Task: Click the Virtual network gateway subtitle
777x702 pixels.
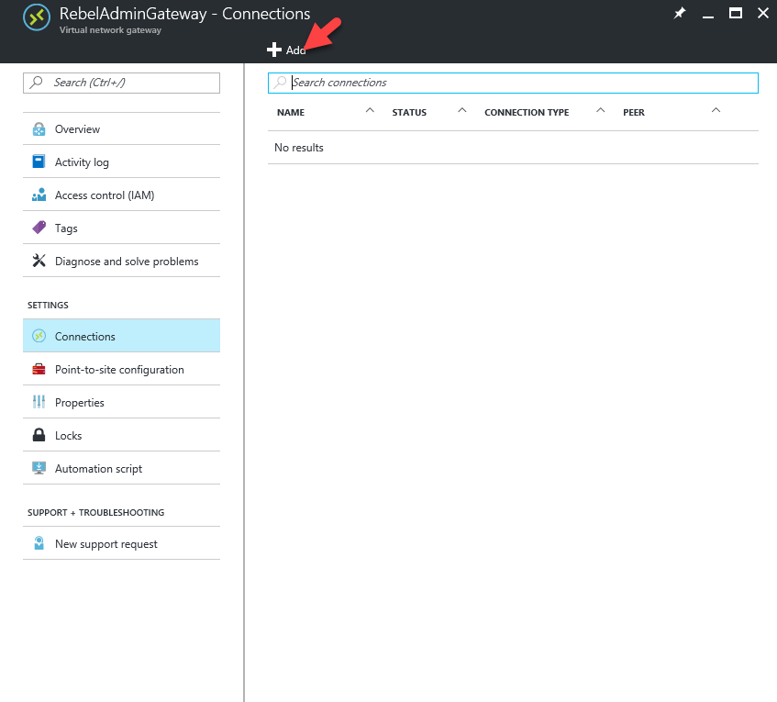Action: tap(110, 29)
